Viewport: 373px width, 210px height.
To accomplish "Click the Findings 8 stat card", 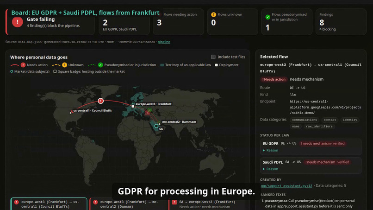I will tap(341, 22).
